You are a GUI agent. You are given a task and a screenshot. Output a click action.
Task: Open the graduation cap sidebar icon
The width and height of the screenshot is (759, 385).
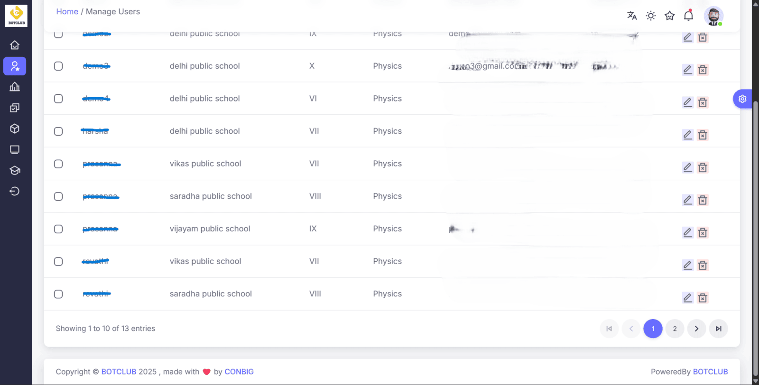pyautogui.click(x=15, y=170)
